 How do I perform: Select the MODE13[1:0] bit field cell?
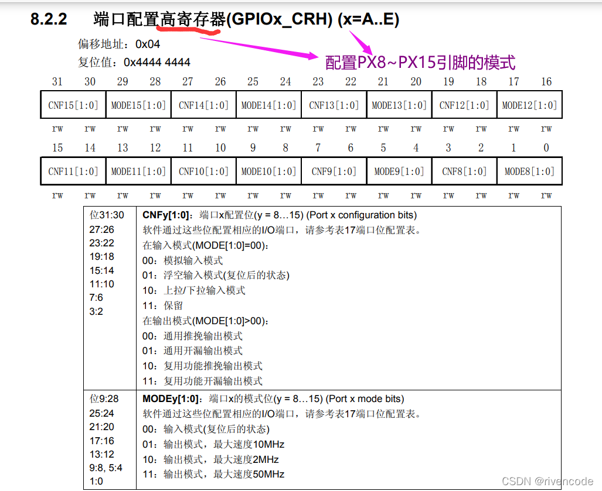tap(399, 104)
